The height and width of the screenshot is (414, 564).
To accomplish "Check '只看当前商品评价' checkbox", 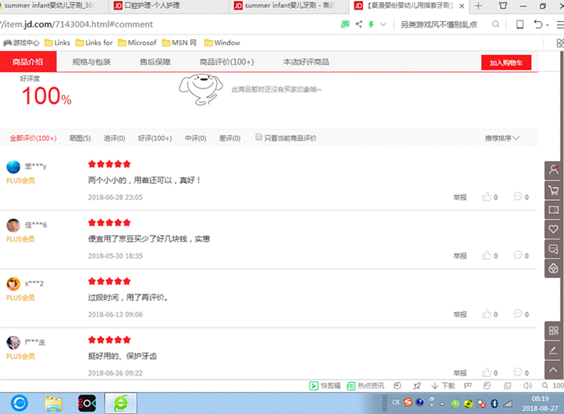I will coord(259,137).
